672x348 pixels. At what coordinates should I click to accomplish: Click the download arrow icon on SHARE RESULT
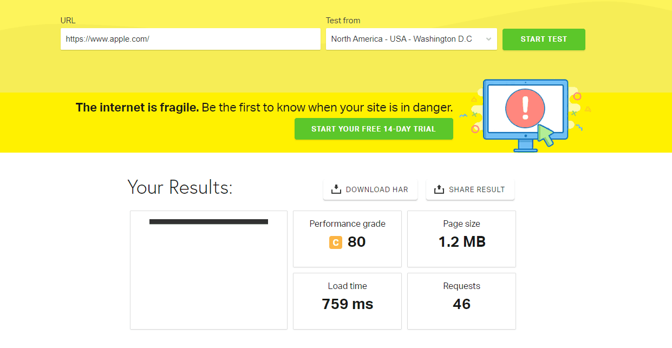[x=438, y=189]
